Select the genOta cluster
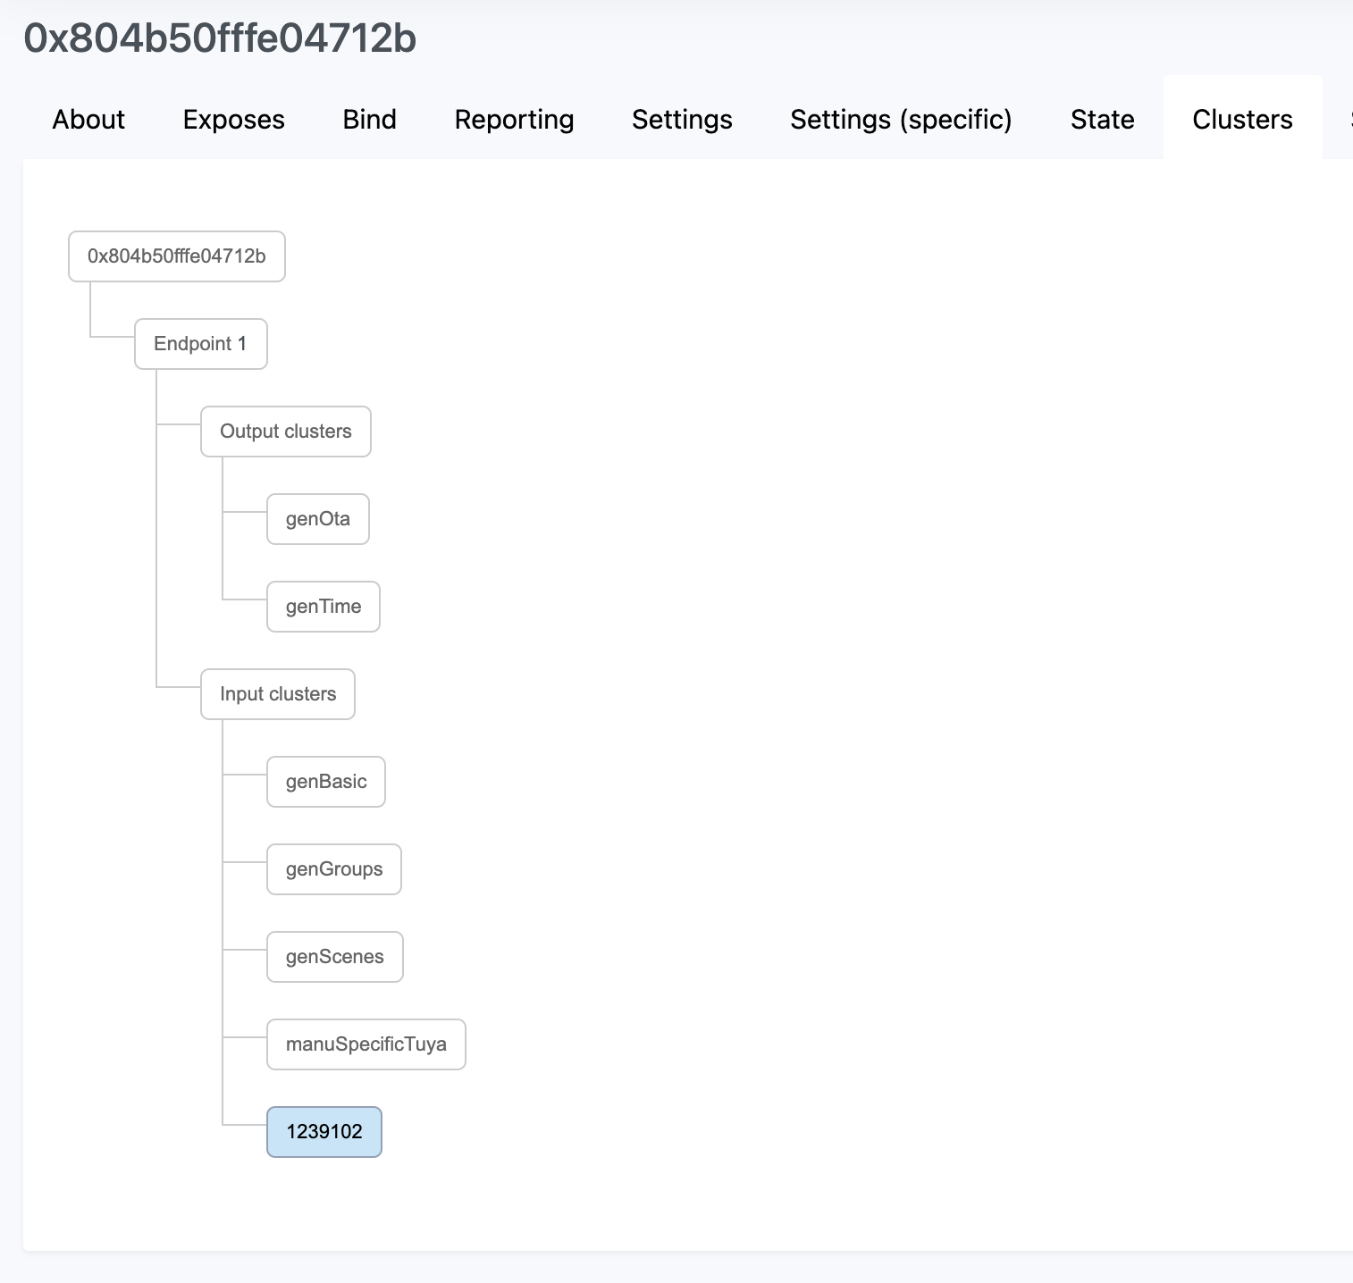 point(317,518)
